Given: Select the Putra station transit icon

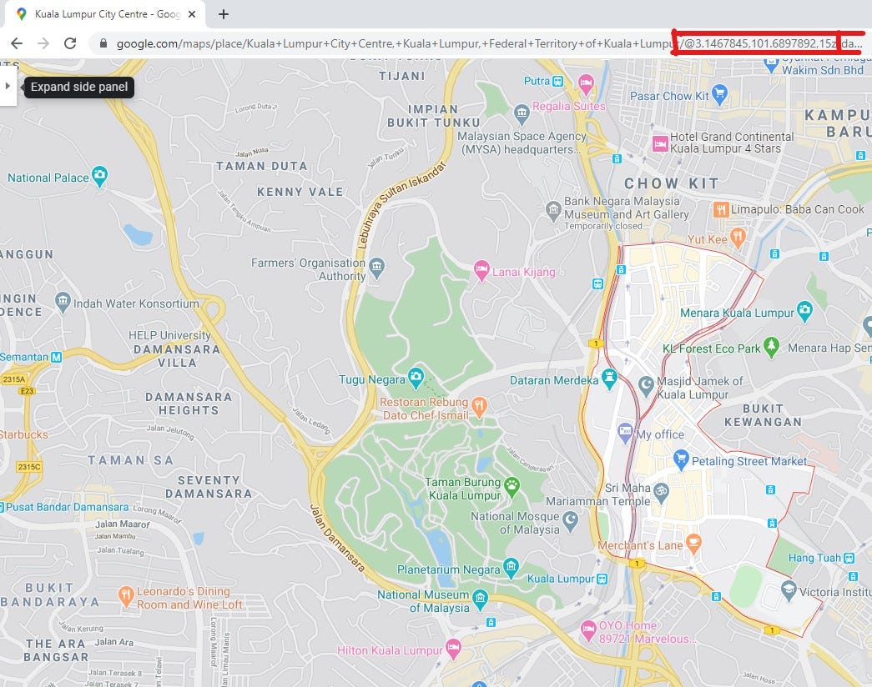Looking at the screenshot, I should click(557, 81).
